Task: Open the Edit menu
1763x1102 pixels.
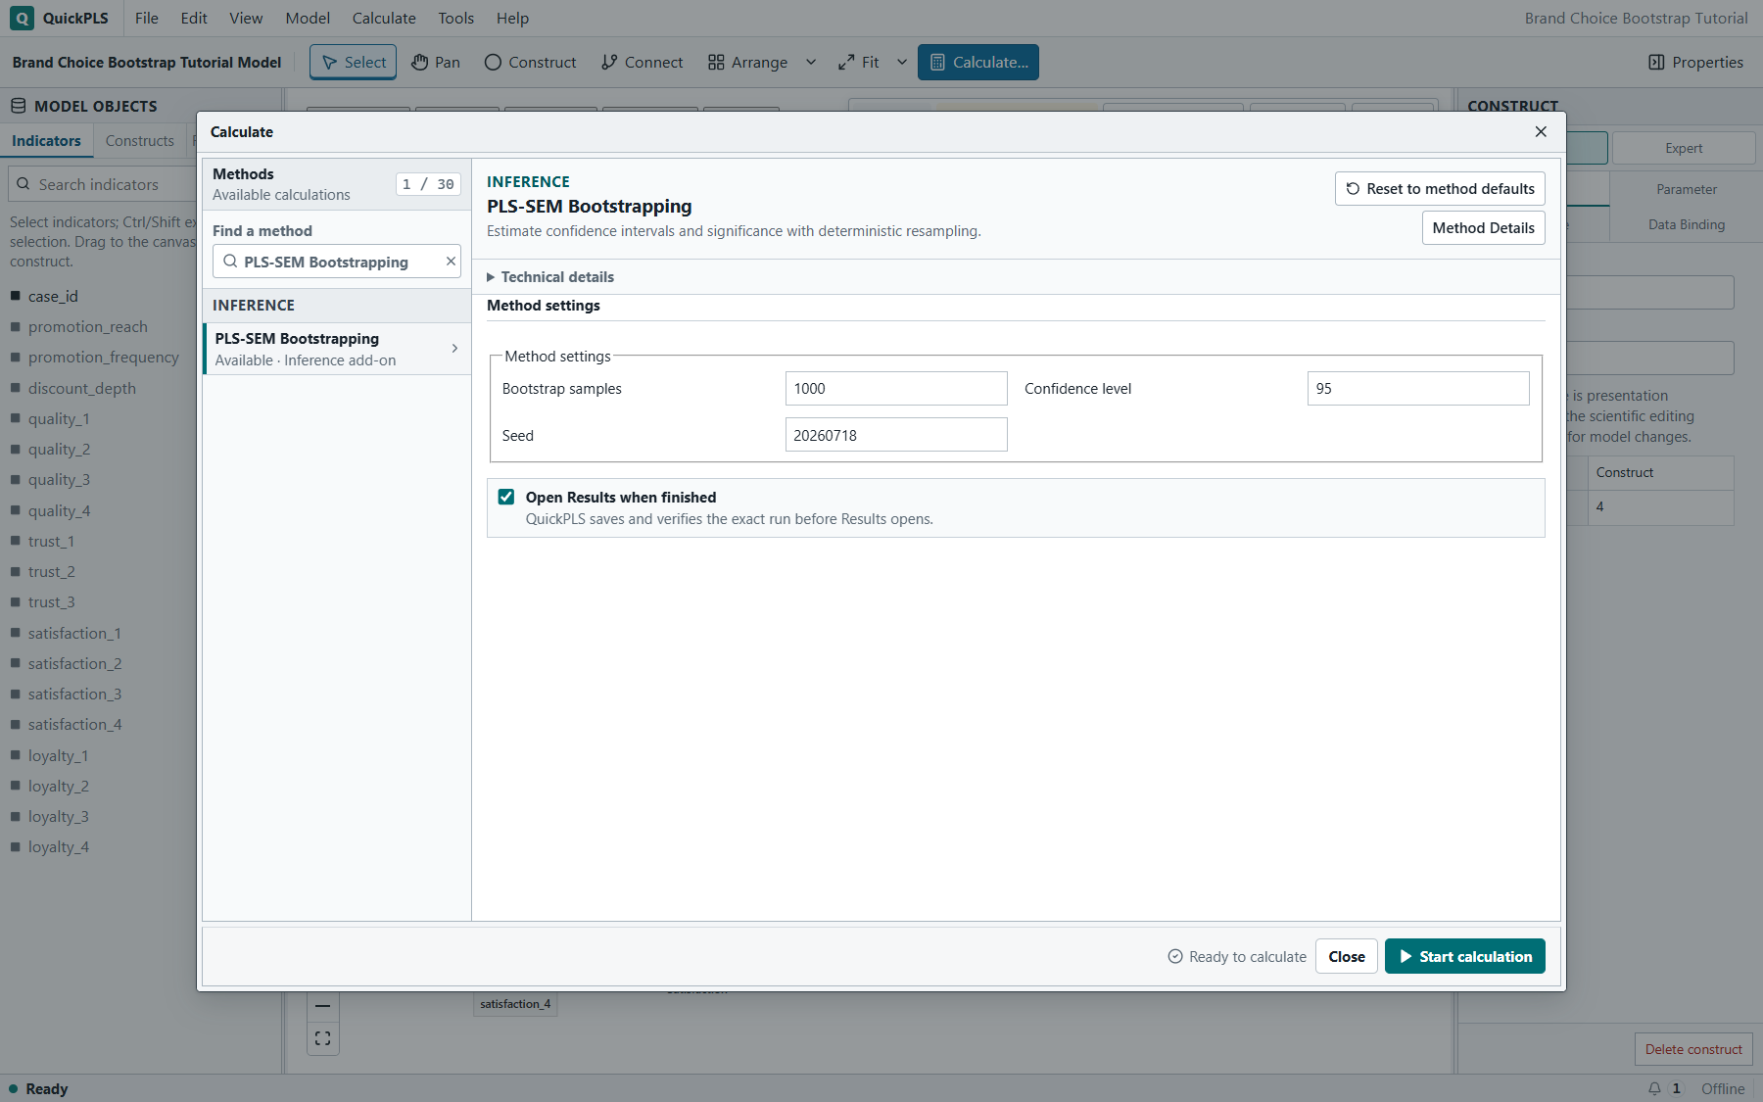Action: click(194, 18)
